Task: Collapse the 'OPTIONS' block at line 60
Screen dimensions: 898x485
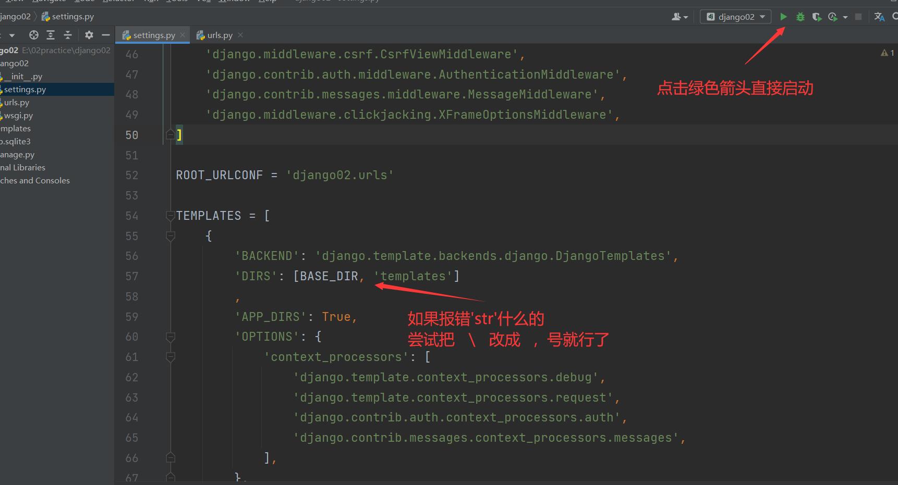Action: (x=170, y=337)
